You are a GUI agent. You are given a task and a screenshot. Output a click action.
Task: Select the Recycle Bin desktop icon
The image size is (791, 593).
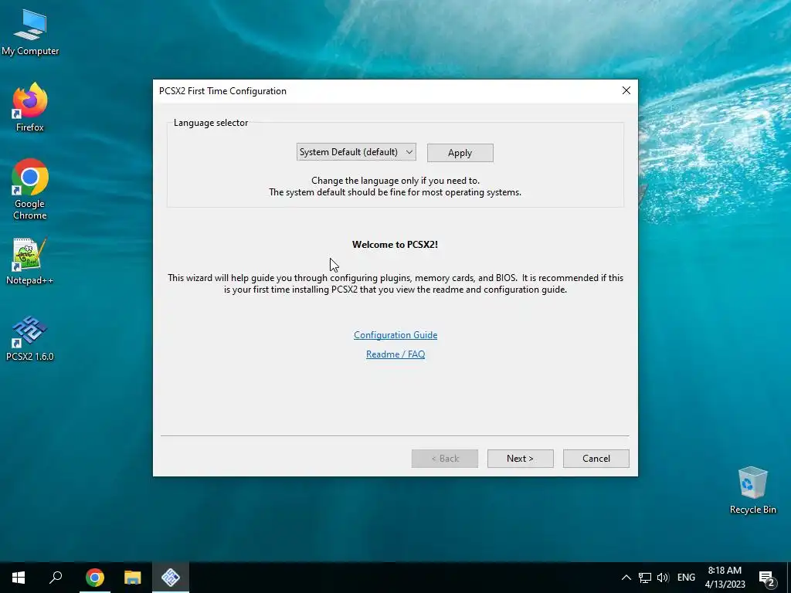tap(752, 490)
